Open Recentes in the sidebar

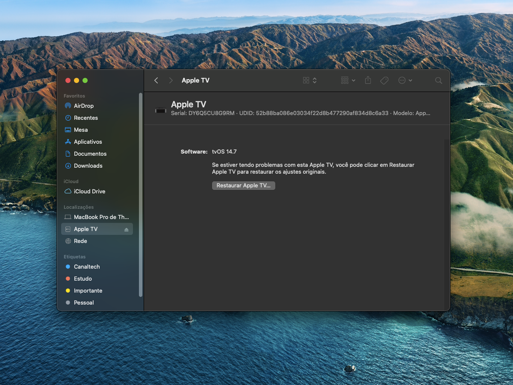[97, 118]
